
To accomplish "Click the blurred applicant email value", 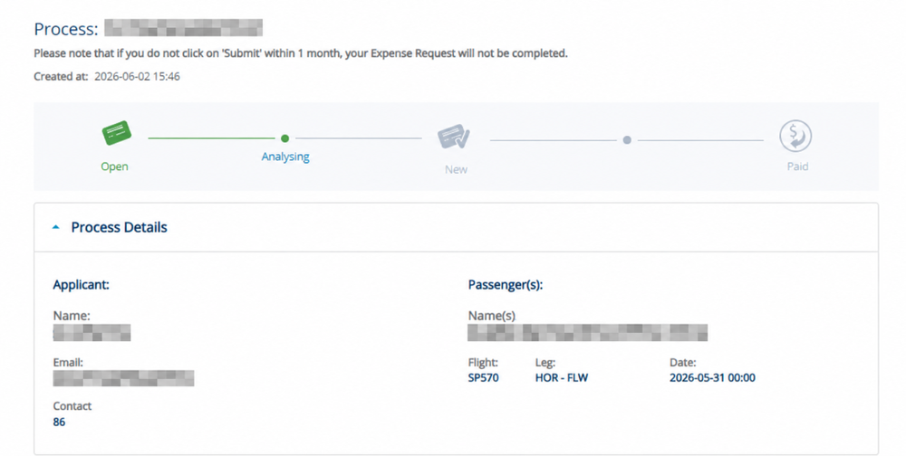I will (123, 378).
